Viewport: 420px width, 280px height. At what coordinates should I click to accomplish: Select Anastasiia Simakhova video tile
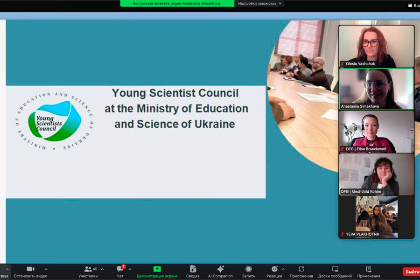[376, 89]
